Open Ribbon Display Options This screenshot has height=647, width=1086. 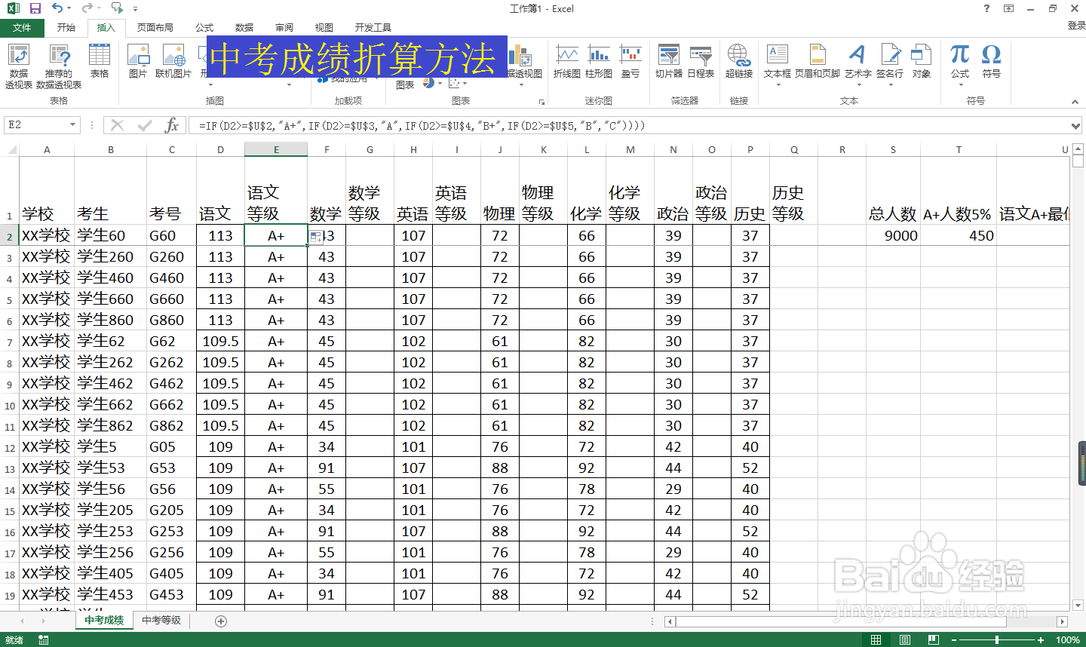1008,8
